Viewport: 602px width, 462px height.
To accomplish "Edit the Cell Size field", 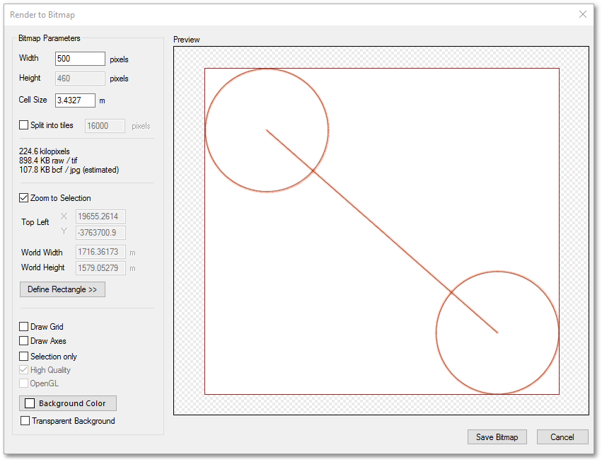I will (75, 100).
